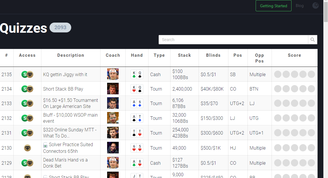Click access badge icons for quiz 2134
Viewport: 328px width, 178px height.
click(28, 89)
